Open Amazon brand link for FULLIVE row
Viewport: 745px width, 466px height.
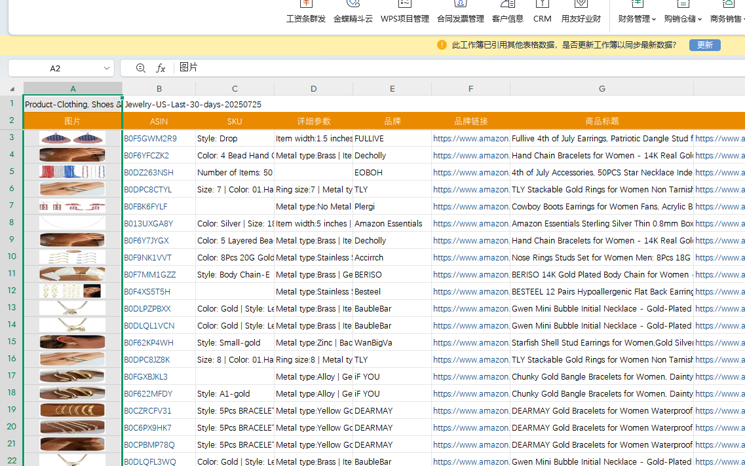pos(470,139)
